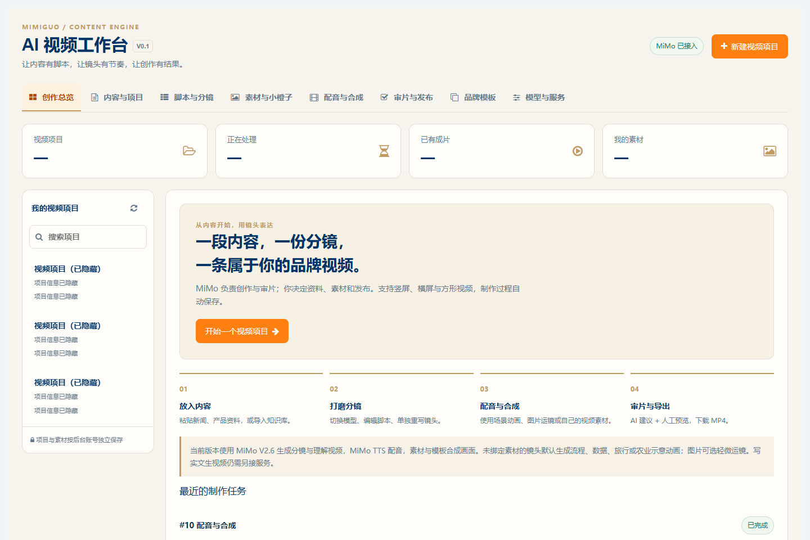The height and width of the screenshot is (540, 810).
Task: Select the 素材与小橙子 tab
Action: (262, 97)
